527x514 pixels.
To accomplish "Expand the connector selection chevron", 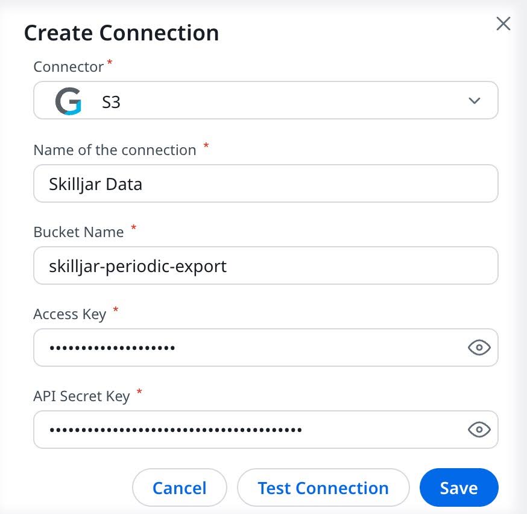I will pyautogui.click(x=475, y=101).
